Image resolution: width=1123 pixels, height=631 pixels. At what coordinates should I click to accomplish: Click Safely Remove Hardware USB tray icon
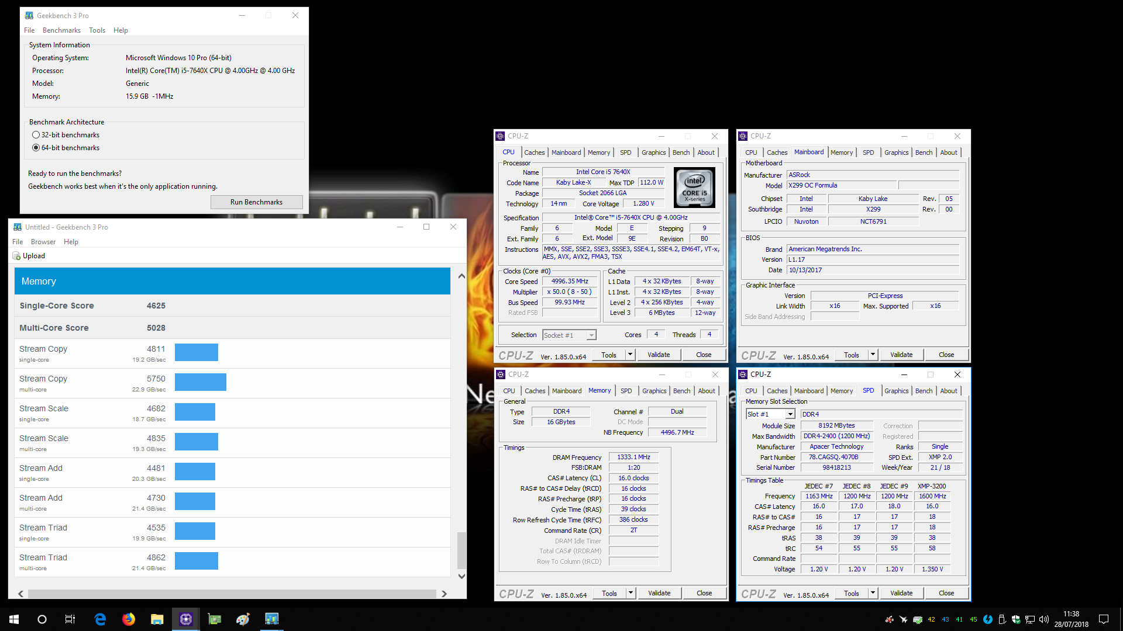coord(1002,619)
